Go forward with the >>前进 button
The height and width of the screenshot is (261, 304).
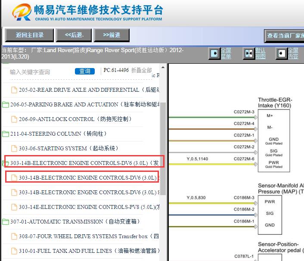pos(112,35)
